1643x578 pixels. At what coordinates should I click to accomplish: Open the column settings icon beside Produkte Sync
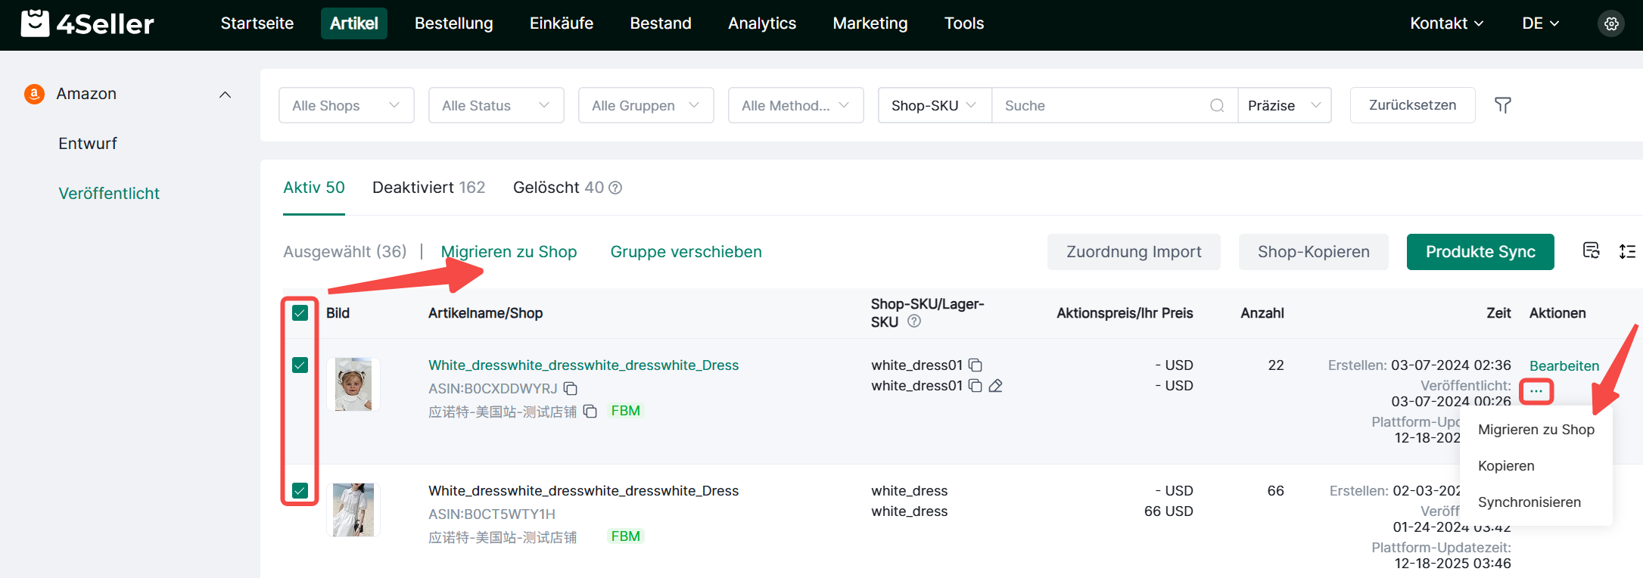point(1591,251)
